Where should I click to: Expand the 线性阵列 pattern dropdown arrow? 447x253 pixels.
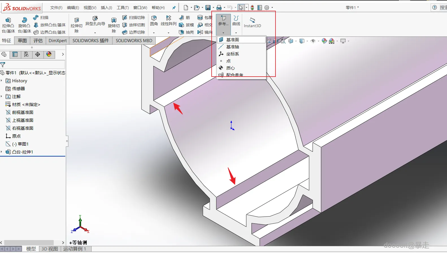click(169, 33)
